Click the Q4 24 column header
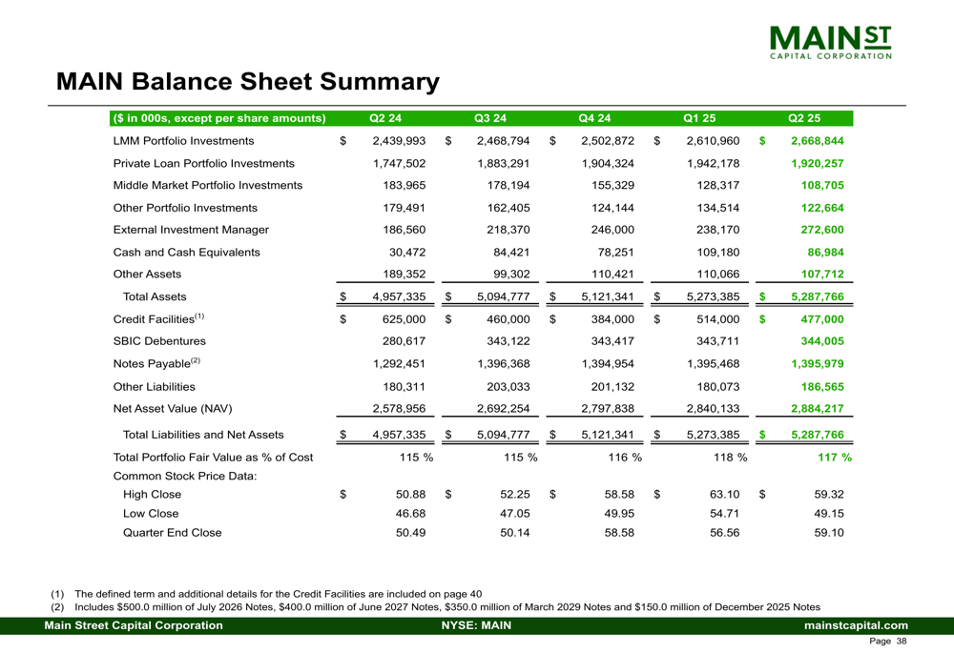The image size is (954, 653). point(594,118)
